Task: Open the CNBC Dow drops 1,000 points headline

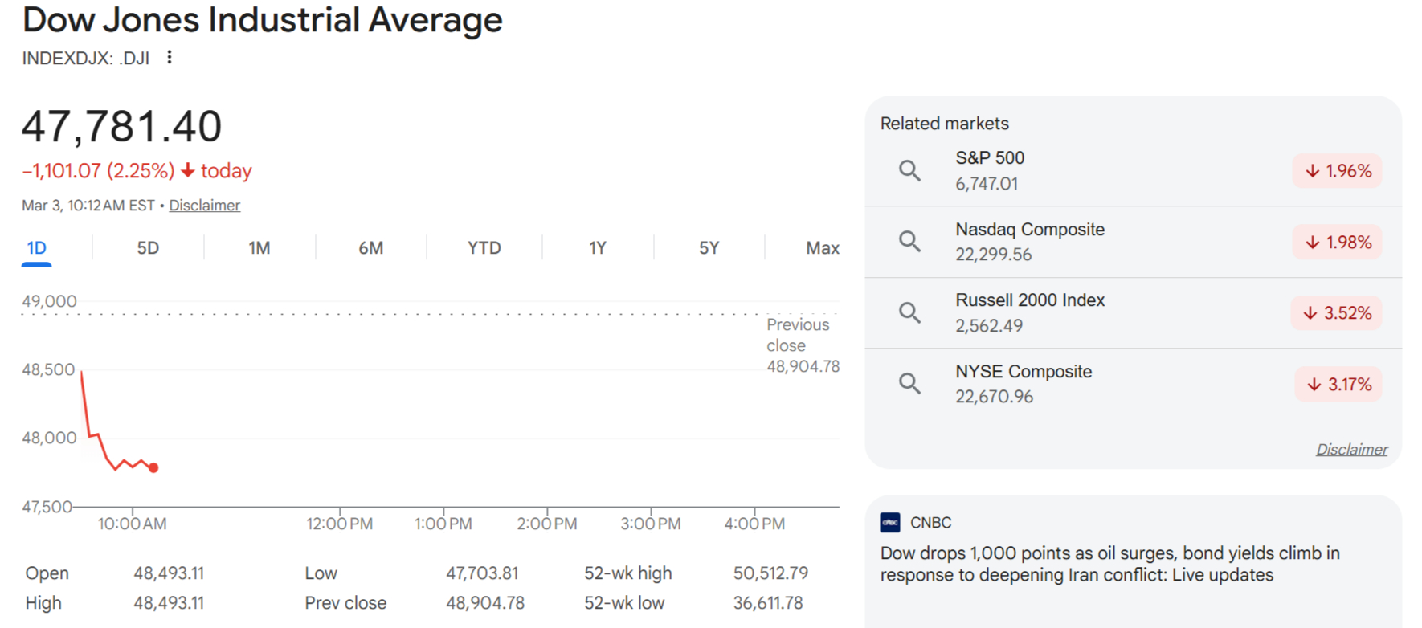Action: point(1109,564)
